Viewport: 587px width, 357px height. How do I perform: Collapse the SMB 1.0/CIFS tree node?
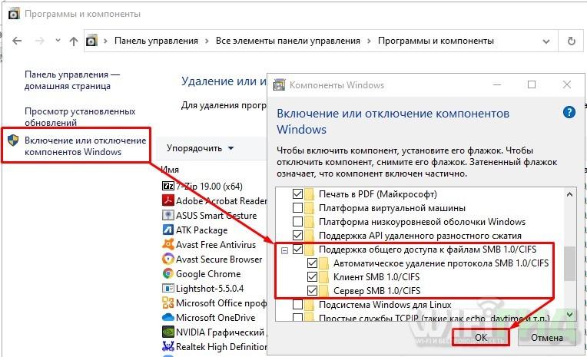[x=284, y=250]
